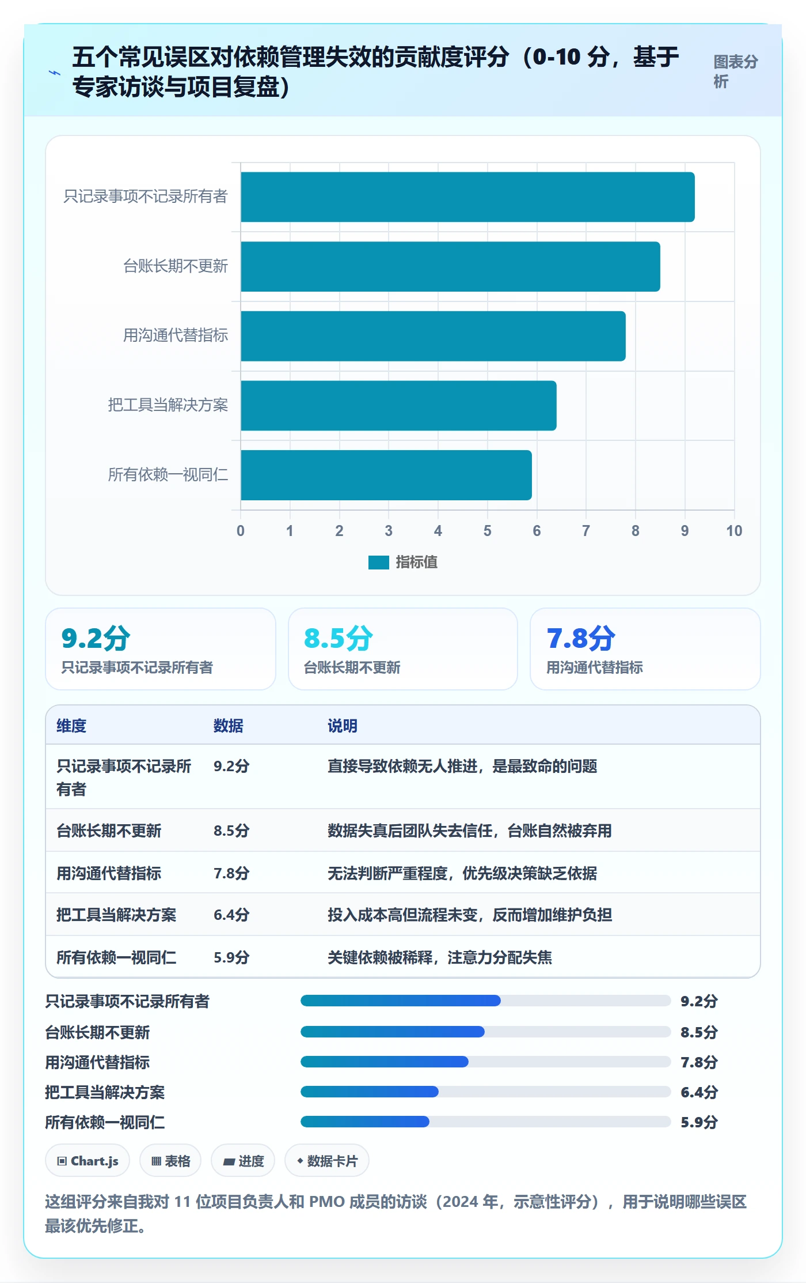Image resolution: width=806 pixels, height=1283 pixels.
Task: Toggle the 指标值 legend color swatch
Action: tap(379, 562)
